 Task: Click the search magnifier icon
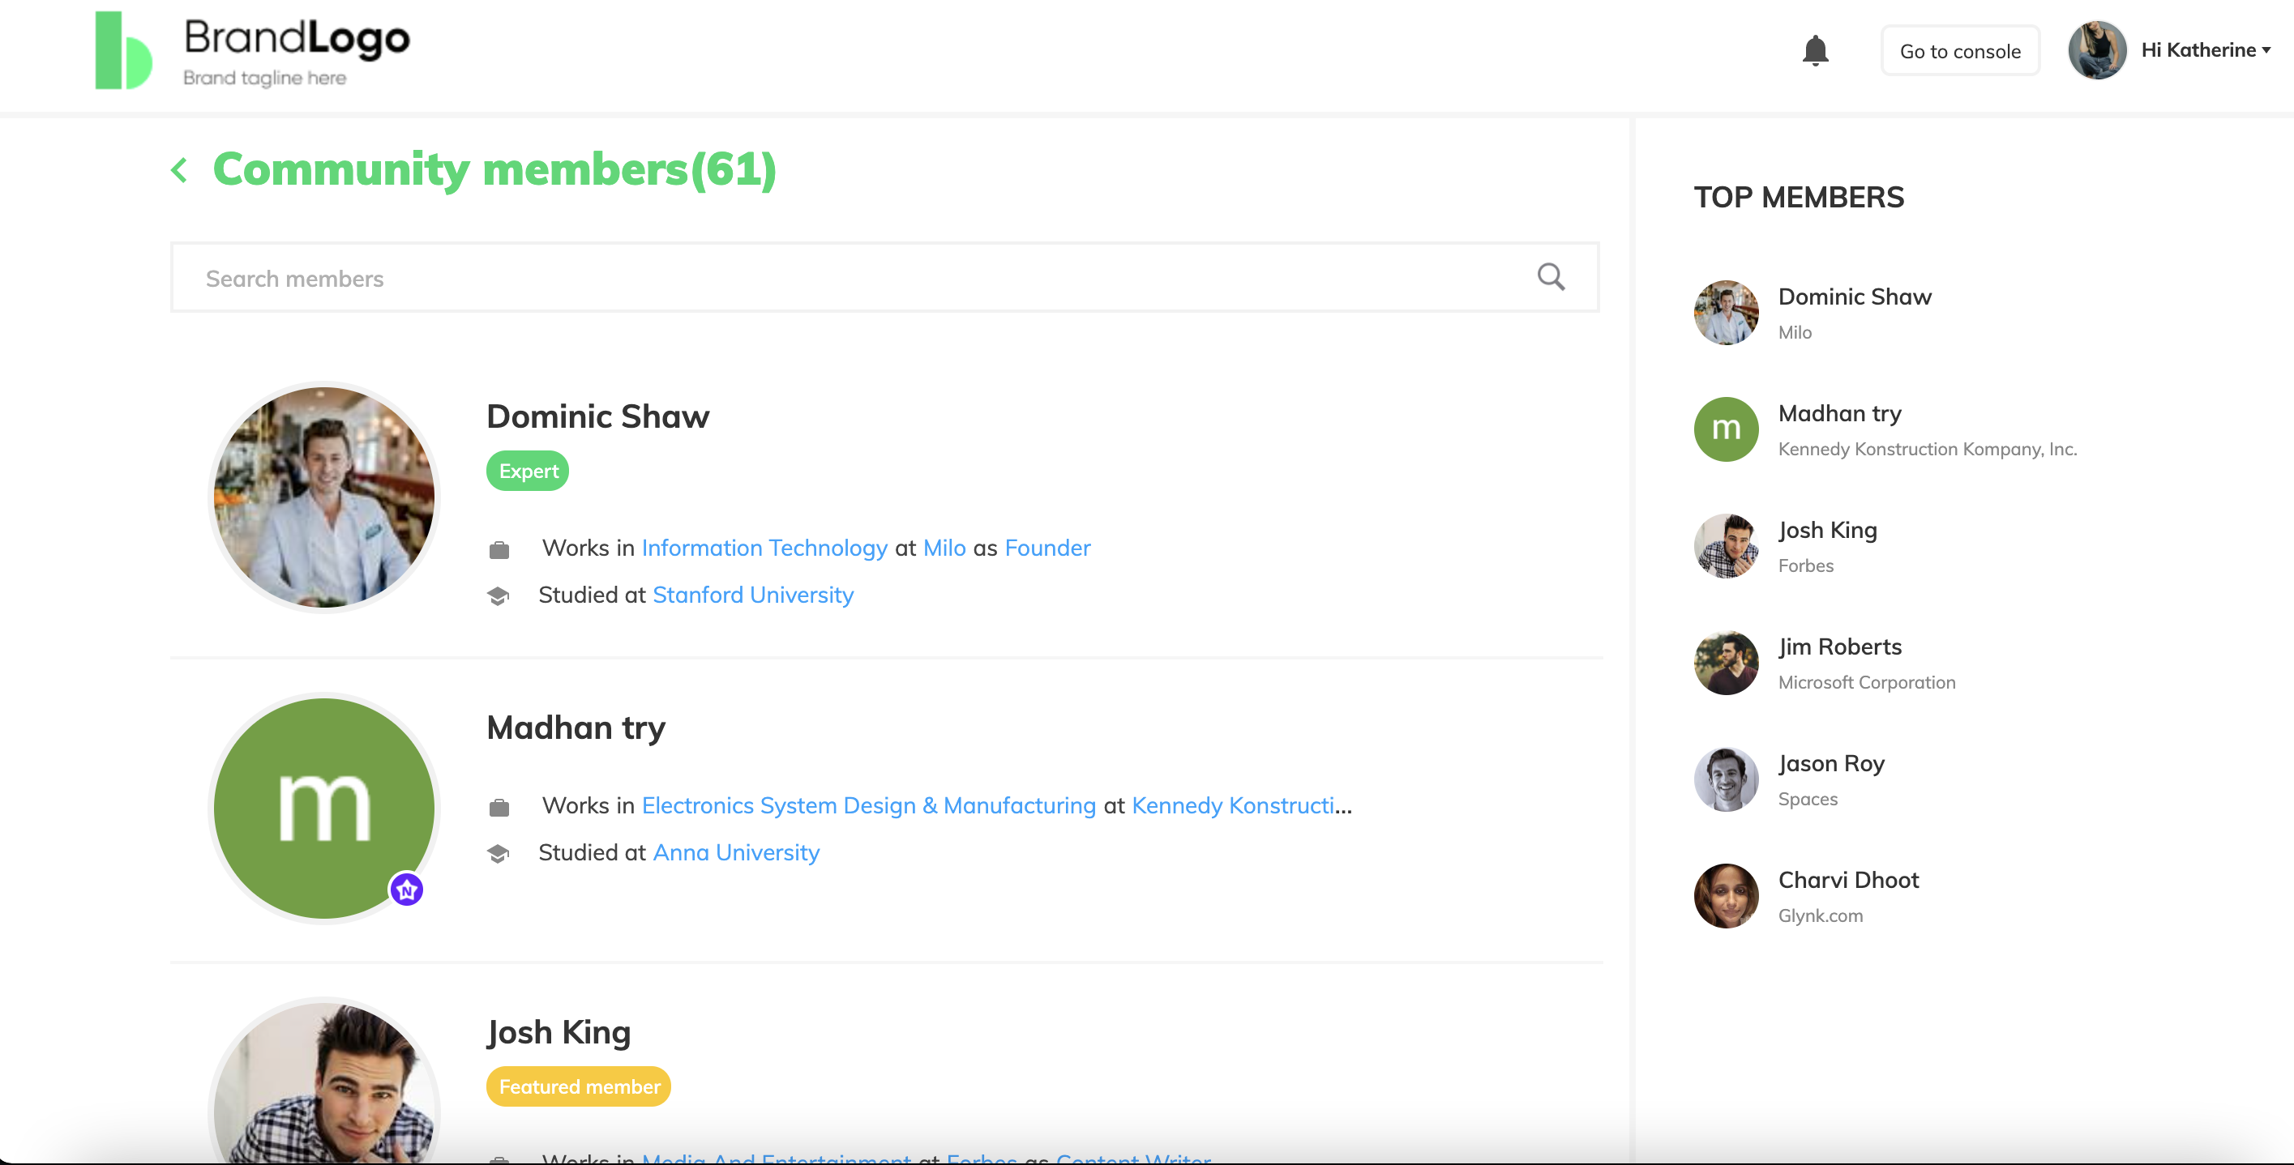tap(1551, 277)
